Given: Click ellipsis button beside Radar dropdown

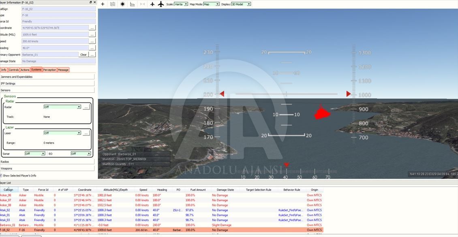Looking at the screenshot, I should [x=86, y=107].
